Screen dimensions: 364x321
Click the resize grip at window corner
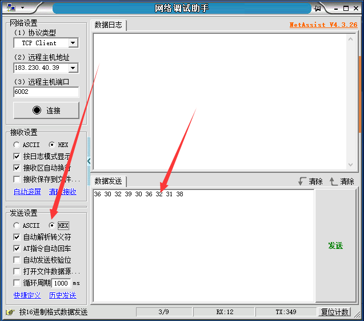point(357,314)
